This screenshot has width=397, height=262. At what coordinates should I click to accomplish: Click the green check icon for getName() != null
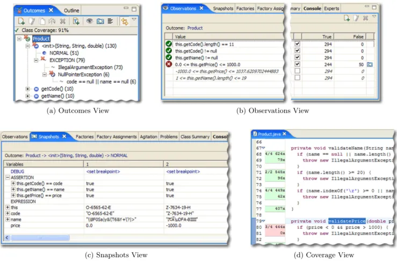pyautogui.click(x=169, y=57)
